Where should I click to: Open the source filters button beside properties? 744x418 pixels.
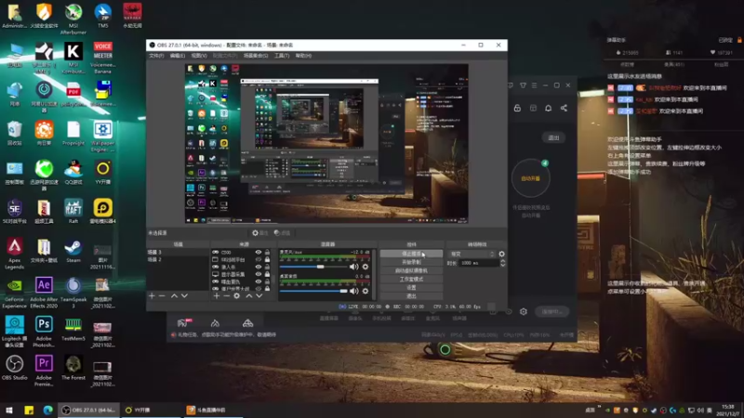point(282,233)
